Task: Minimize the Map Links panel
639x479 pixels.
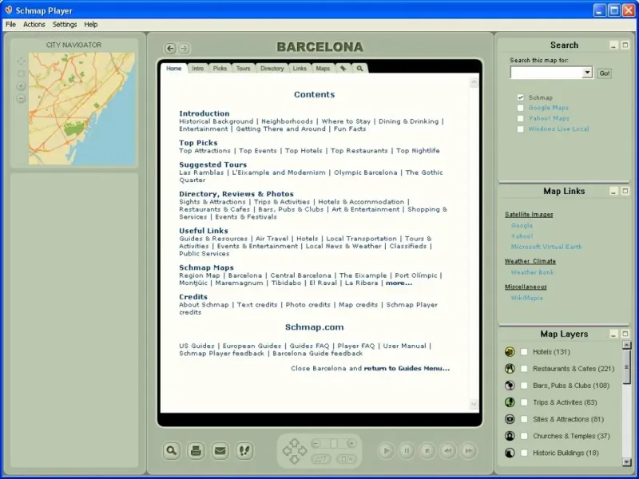Action: coord(613,191)
